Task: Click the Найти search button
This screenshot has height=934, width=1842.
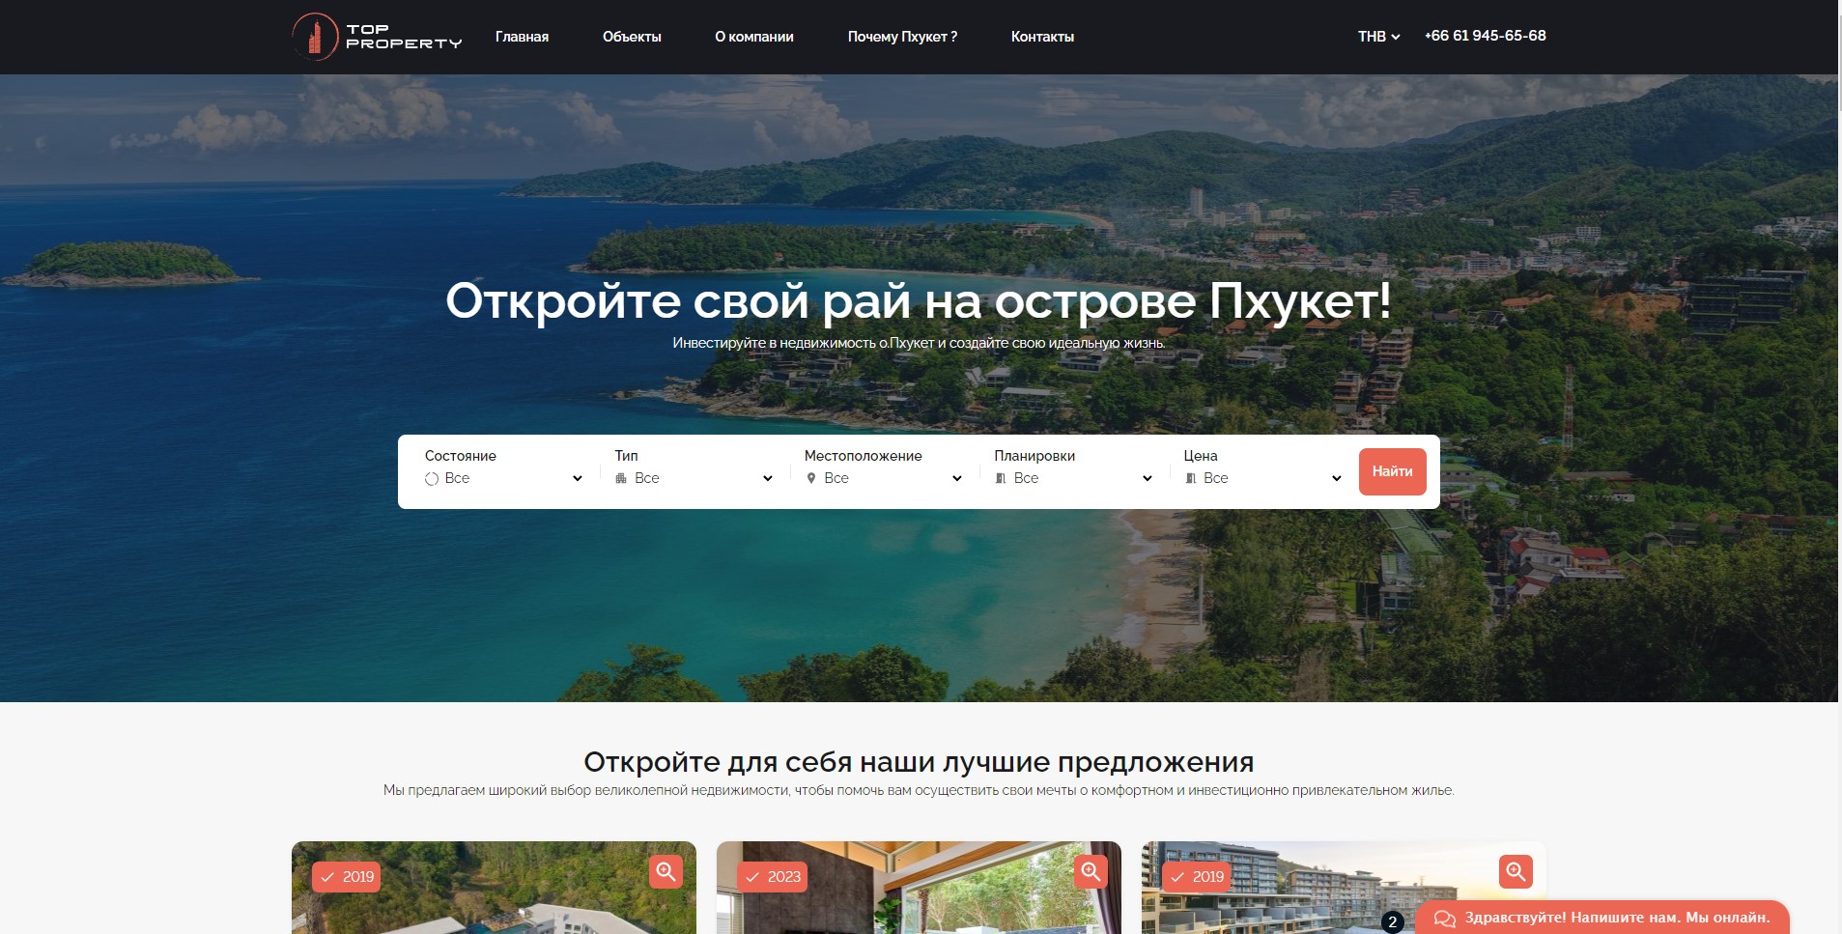Action: click(1392, 471)
